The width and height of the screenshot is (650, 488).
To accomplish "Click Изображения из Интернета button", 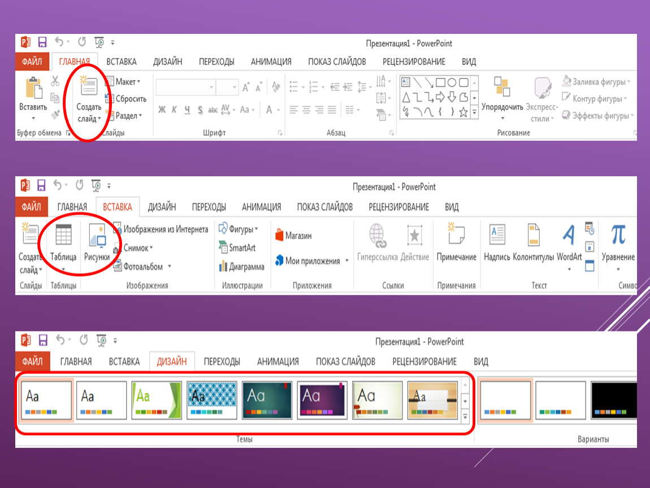I will click(161, 229).
